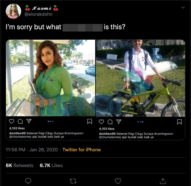Share tweet via the upload icon

click(x=163, y=181)
